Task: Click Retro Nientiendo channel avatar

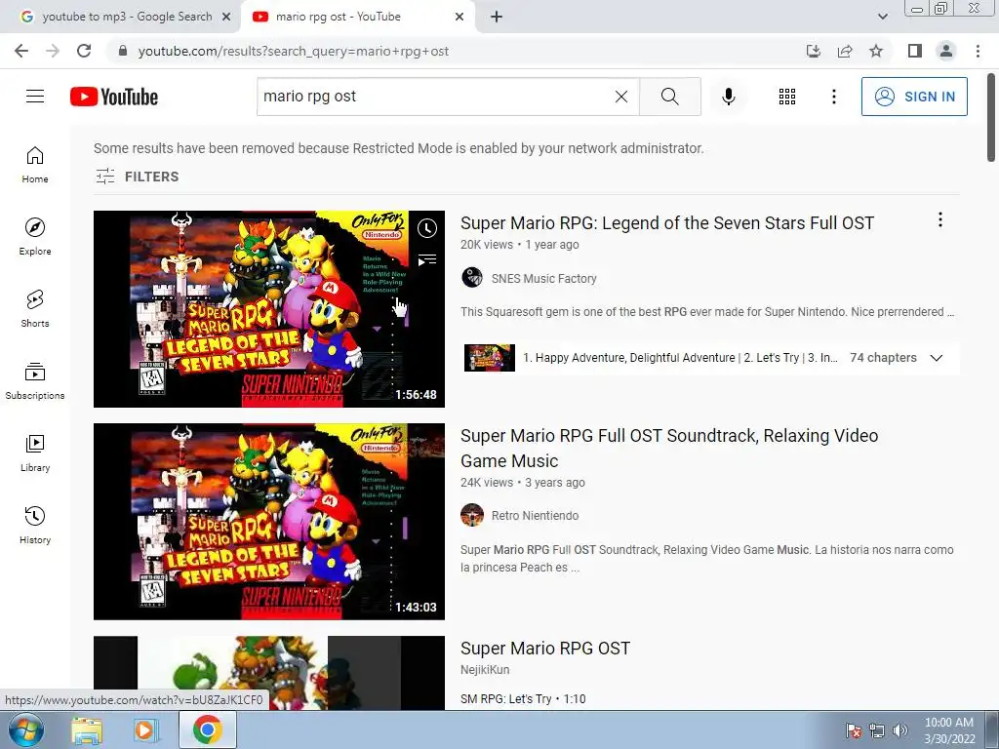Action: tap(472, 515)
